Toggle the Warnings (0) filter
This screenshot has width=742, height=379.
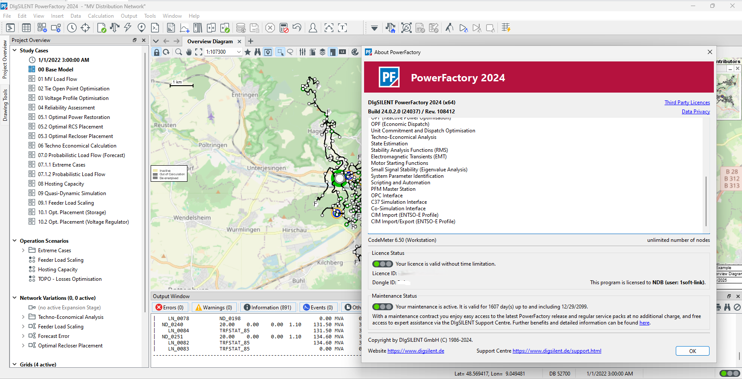click(x=214, y=307)
